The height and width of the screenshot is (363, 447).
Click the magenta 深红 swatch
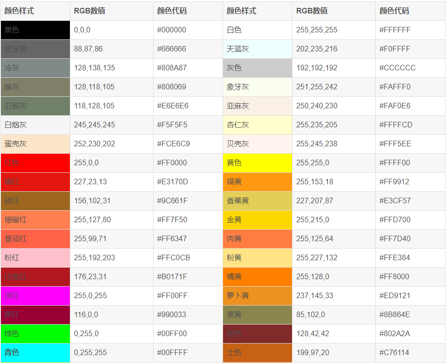tap(35, 296)
